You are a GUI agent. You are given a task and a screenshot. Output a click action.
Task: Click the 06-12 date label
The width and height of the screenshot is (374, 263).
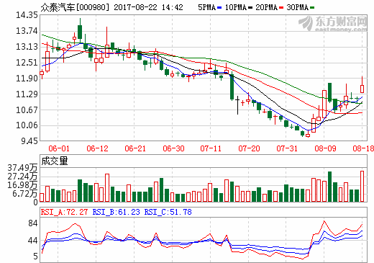click(x=97, y=148)
